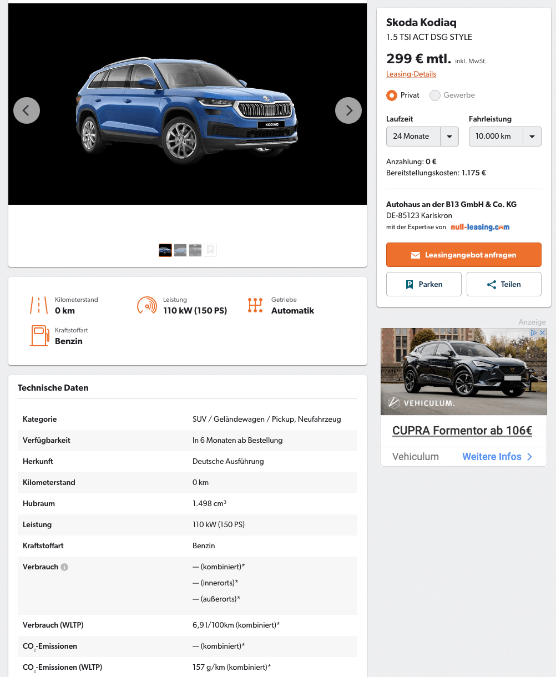Click Leasingangebot anfragen button

coord(464,255)
